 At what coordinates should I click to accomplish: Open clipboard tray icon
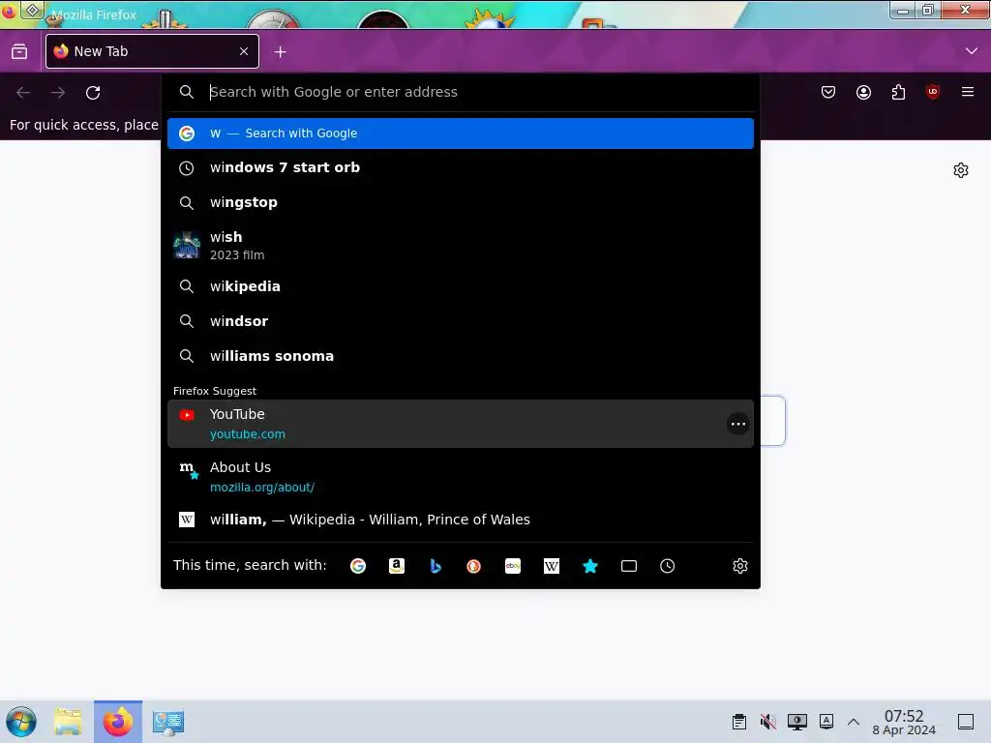click(738, 722)
